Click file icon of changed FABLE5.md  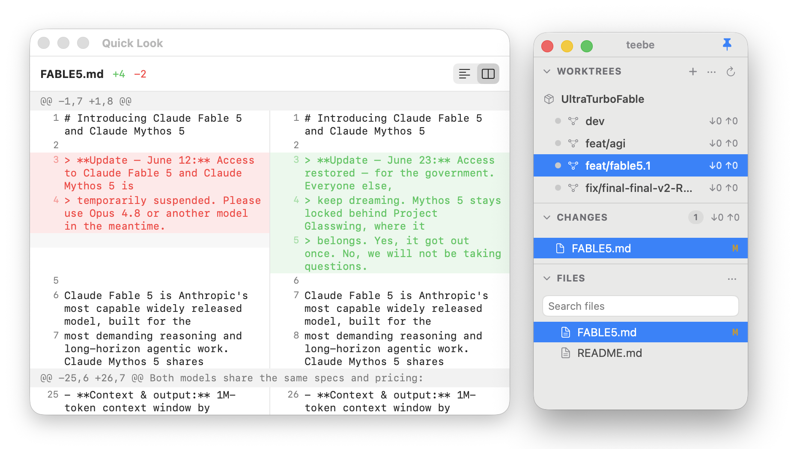[560, 248]
